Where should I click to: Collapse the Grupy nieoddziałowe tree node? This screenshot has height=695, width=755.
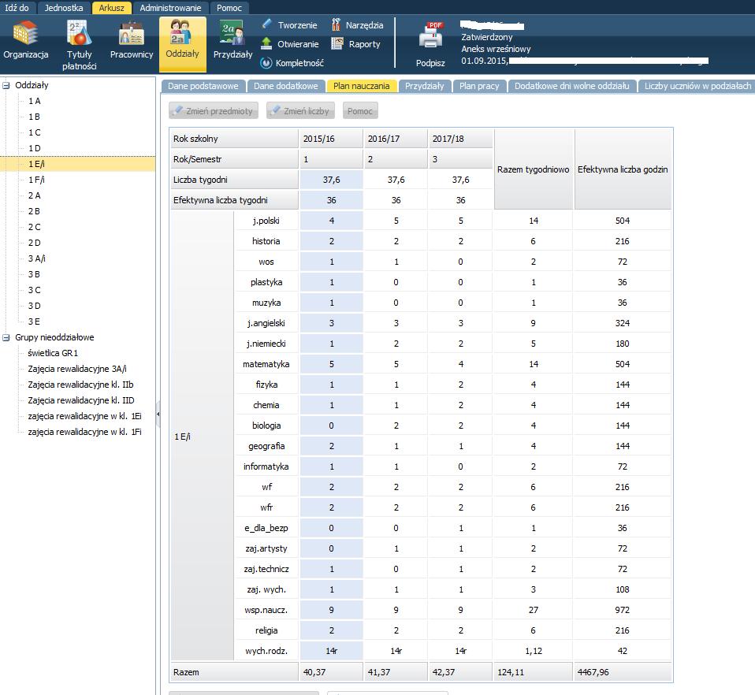pyautogui.click(x=6, y=337)
